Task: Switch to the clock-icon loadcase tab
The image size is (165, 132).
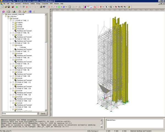Action: [20, 12]
